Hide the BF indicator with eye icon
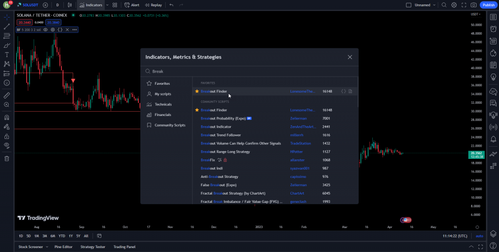The width and height of the screenshot is (499, 252). [45, 30]
